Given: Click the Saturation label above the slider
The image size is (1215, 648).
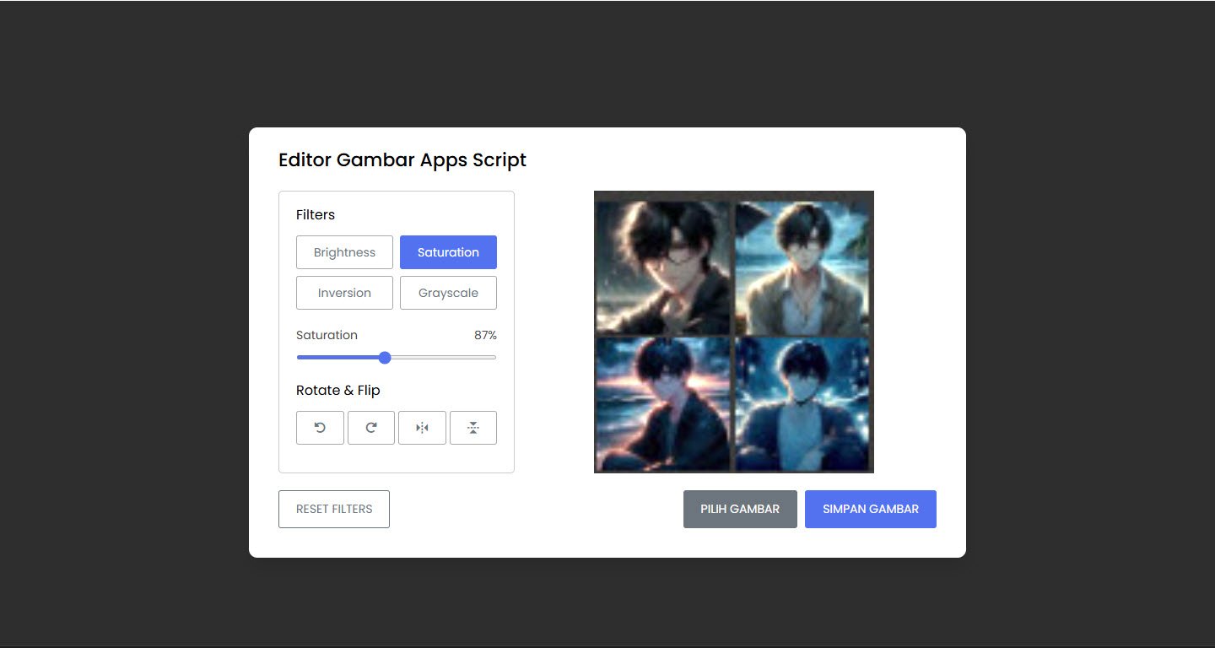Looking at the screenshot, I should 327,335.
